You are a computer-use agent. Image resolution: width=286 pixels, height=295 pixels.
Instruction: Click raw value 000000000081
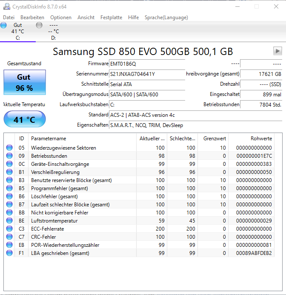coord(254,245)
